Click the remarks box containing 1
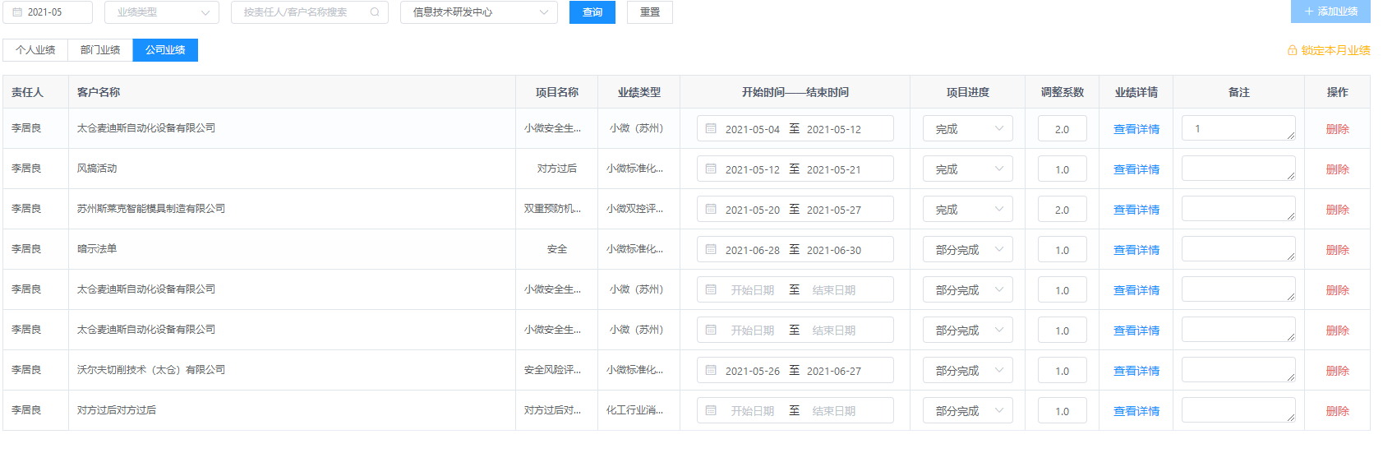 [1238, 128]
